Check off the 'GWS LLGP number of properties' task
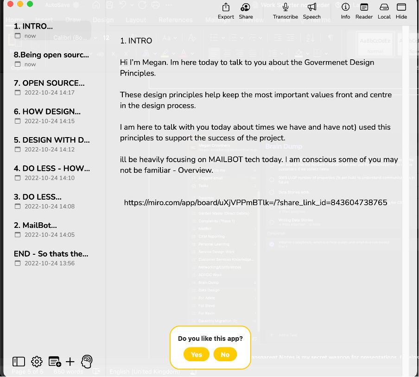This screenshot has height=377, width=419. [272, 180]
